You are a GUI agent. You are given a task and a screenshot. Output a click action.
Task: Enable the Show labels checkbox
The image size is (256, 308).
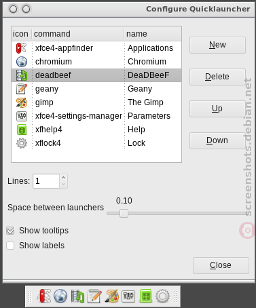[x=10, y=246]
